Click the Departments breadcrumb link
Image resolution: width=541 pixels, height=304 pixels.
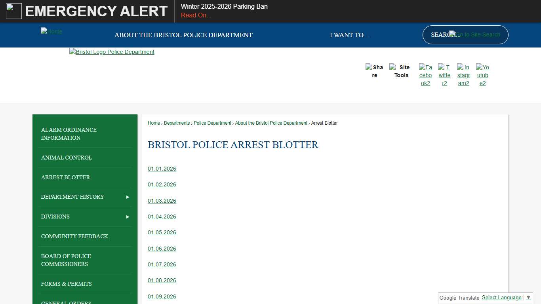point(177,123)
